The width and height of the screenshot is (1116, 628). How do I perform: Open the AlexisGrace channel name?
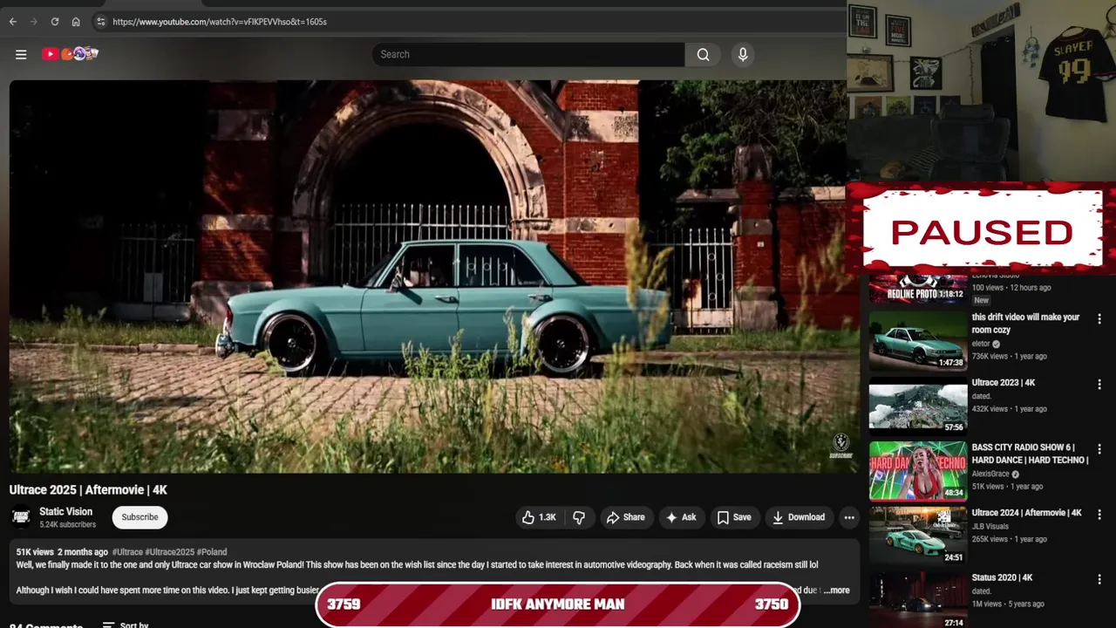tap(990, 474)
